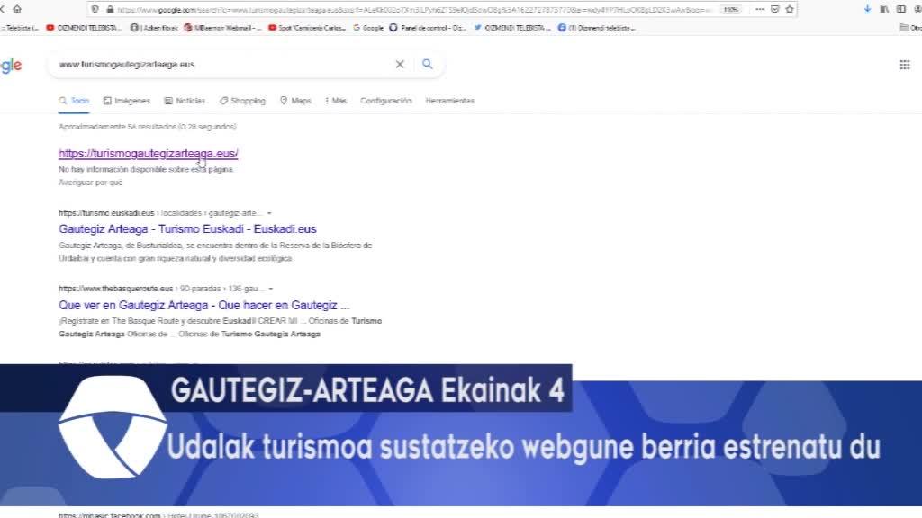Viewport: 922px width, 518px height.
Task: Select the Todo results tab
Action: click(x=74, y=101)
